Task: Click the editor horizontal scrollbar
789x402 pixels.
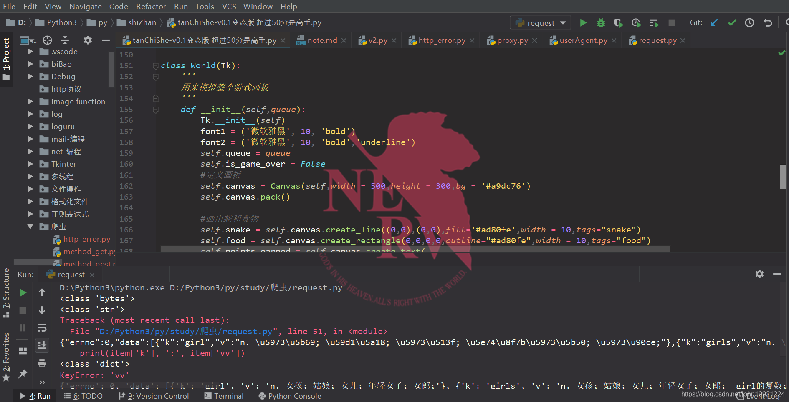Action: [415, 249]
